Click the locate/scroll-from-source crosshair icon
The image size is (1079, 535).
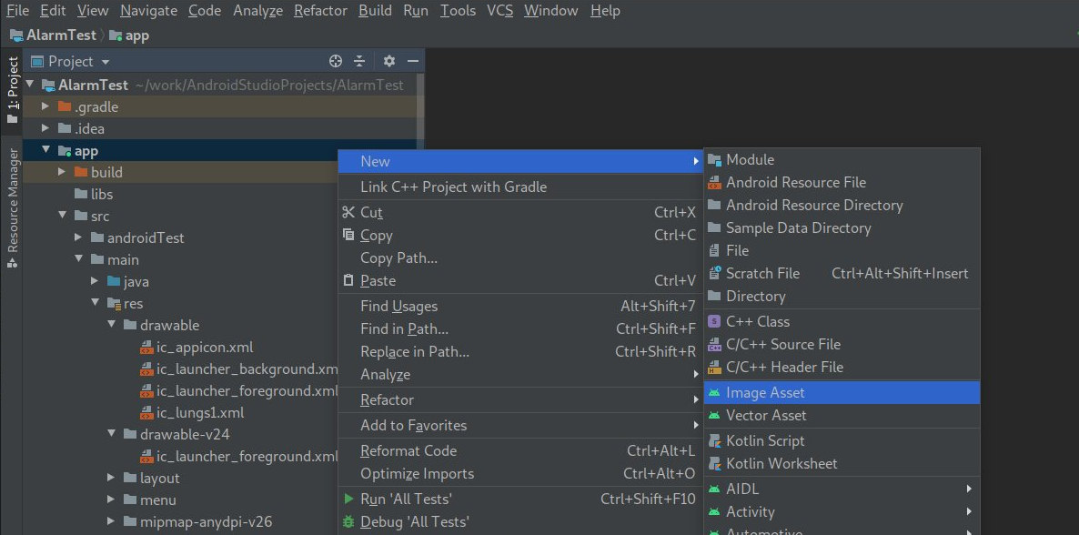point(336,61)
